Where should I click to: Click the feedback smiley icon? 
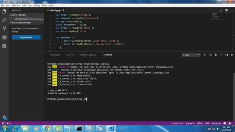225,123
